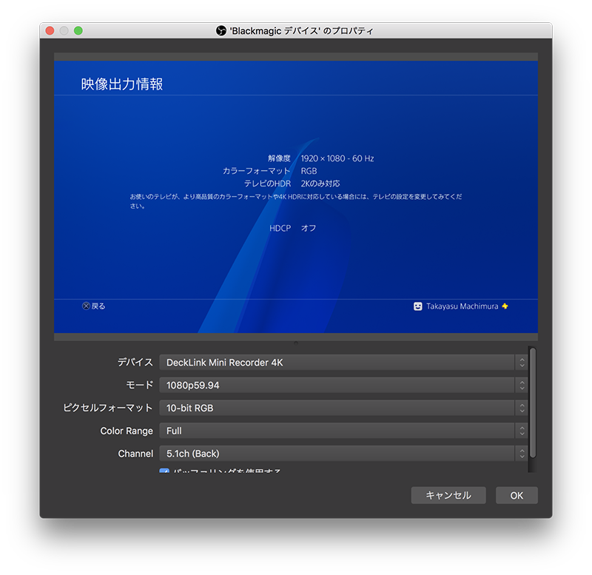Click the OBS logo icon in title bar

coord(221,30)
